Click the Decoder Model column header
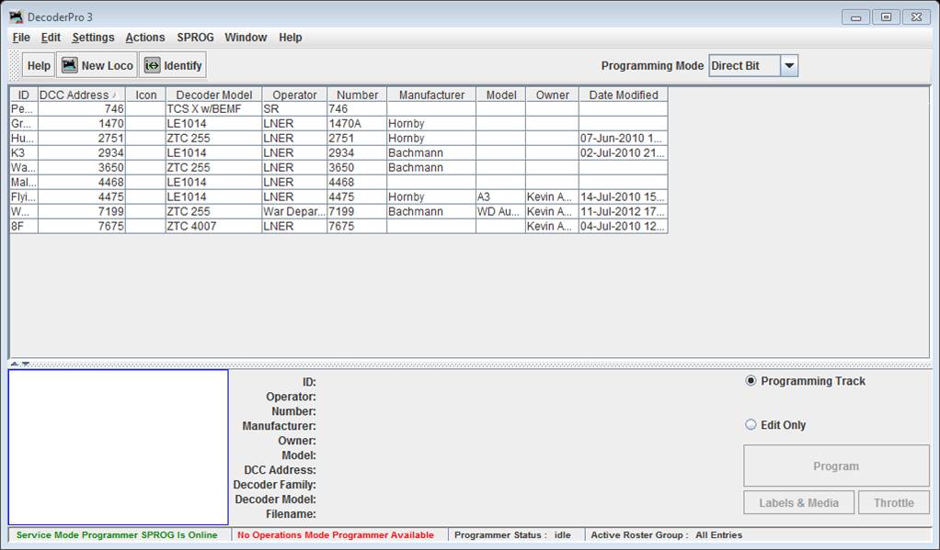Viewport: 940px width, 550px height. pyautogui.click(x=213, y=95)
